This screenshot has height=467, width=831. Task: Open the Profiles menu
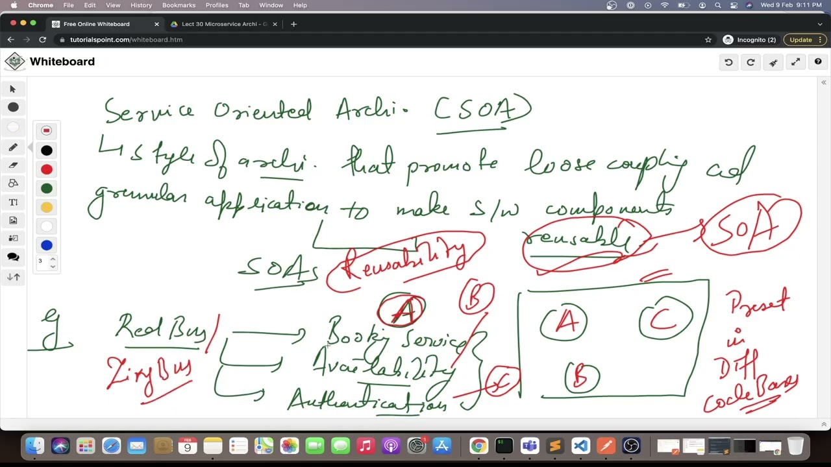point(217,5)
